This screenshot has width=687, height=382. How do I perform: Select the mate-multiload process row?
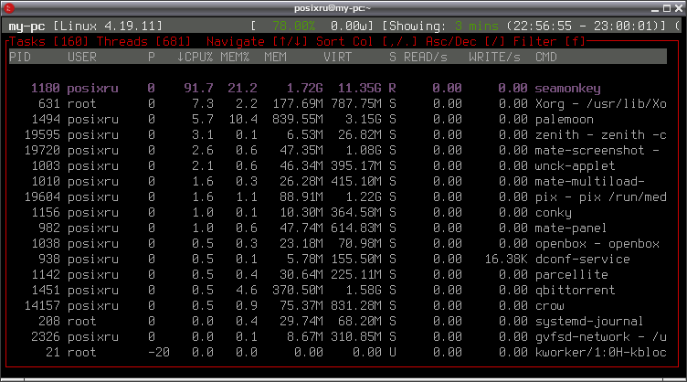pos(338,182)
